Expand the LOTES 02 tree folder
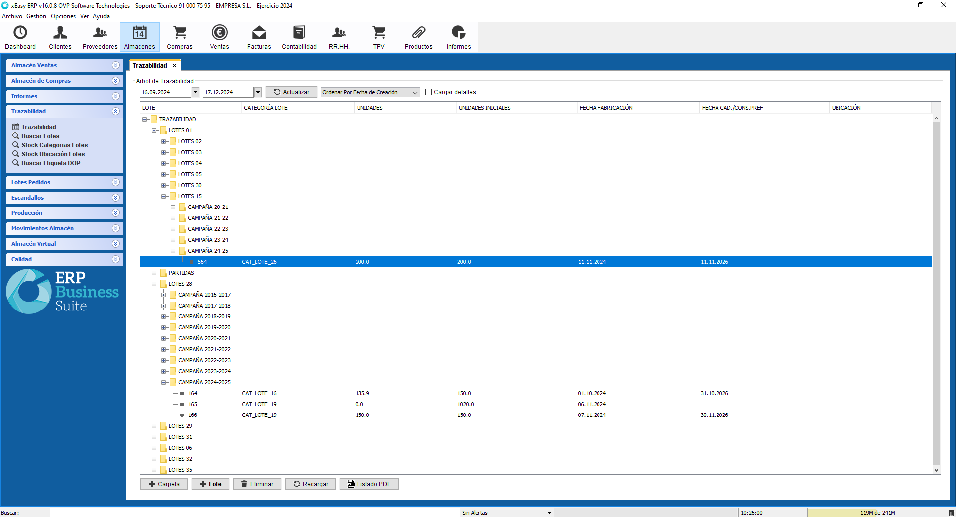956x517 pixels. pyautogui.click(x=163, y=141)
